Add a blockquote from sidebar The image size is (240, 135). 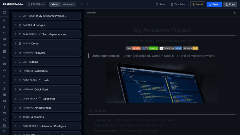4,64
